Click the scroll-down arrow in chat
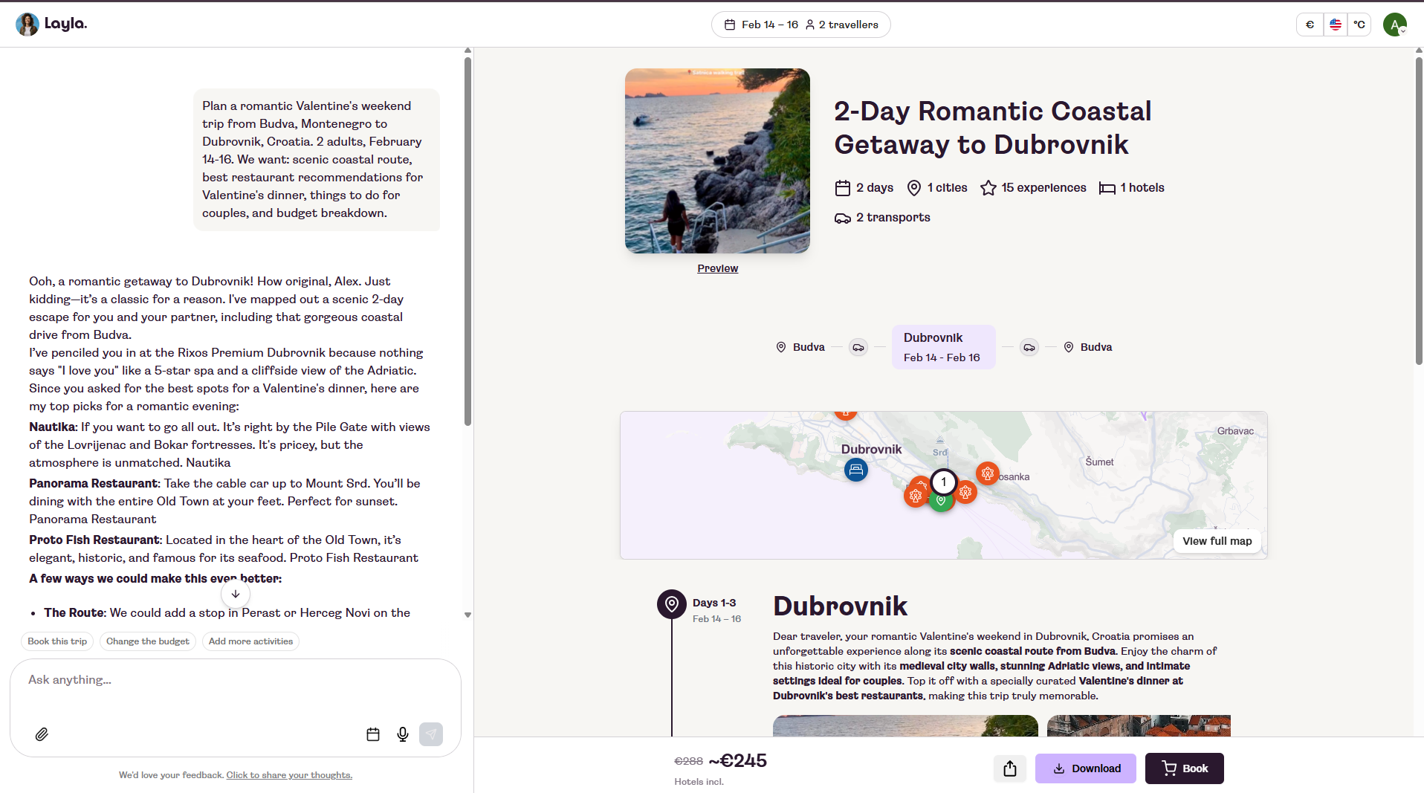Viewport: 1424px width, 793px height. click(236, 594)
